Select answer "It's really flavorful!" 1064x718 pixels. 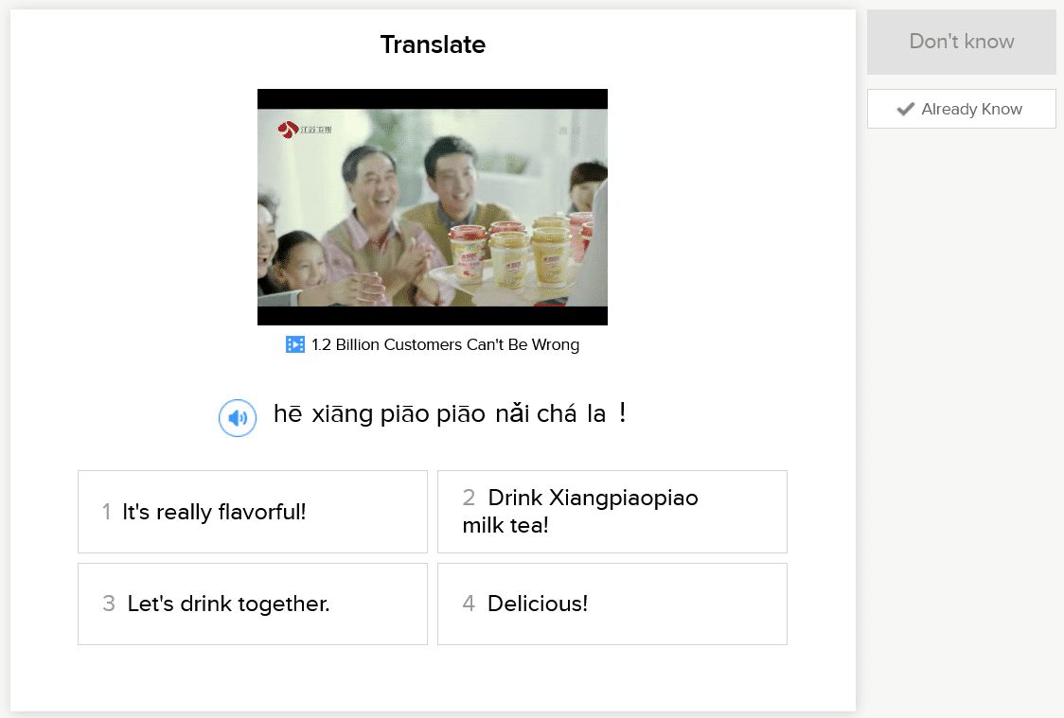tap(253, 512)
